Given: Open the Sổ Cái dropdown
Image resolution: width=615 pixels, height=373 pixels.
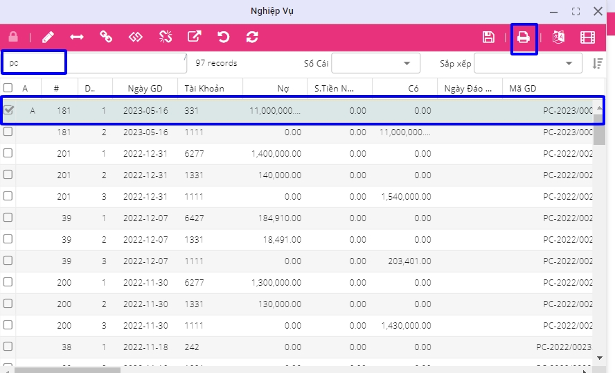Looking at the screenshot, I should click(375, 63).
